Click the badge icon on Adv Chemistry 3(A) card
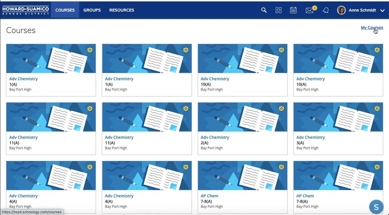Viewport: 389px width, 215px height. point(377,108)
